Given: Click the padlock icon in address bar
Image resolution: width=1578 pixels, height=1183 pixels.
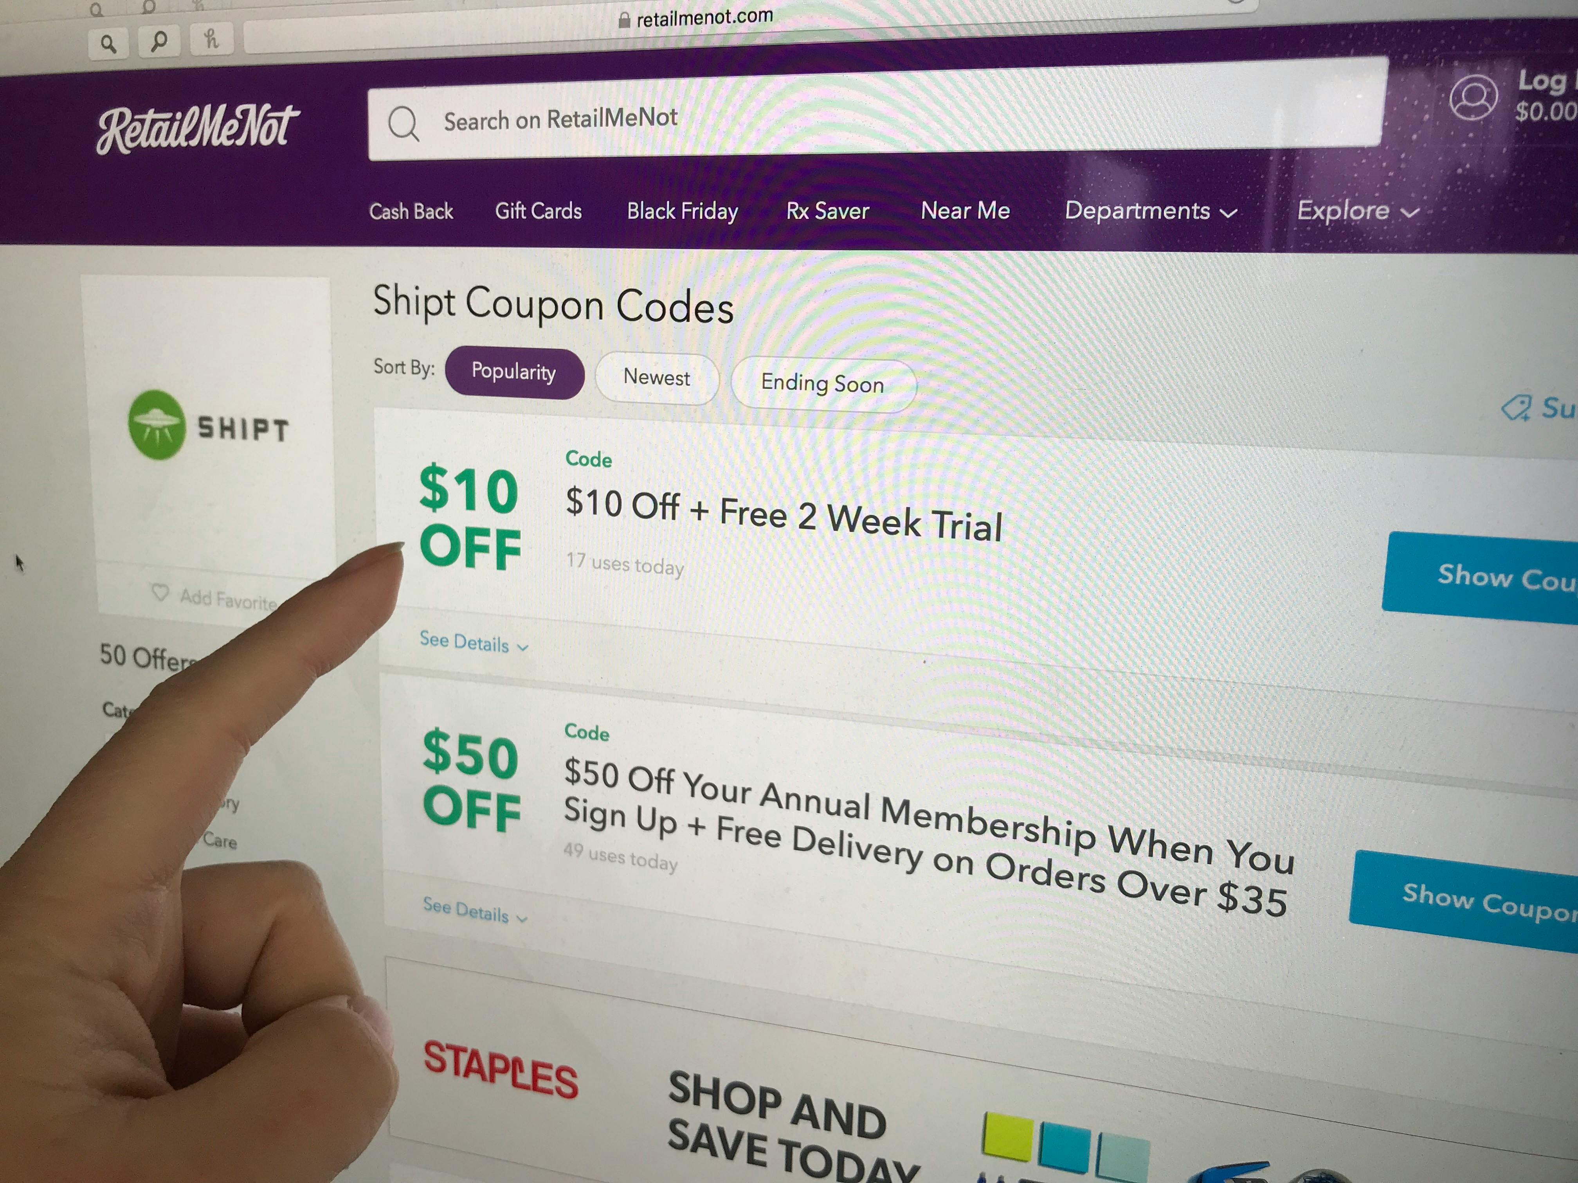Looking at the screenshot, I should click(624, 21).
